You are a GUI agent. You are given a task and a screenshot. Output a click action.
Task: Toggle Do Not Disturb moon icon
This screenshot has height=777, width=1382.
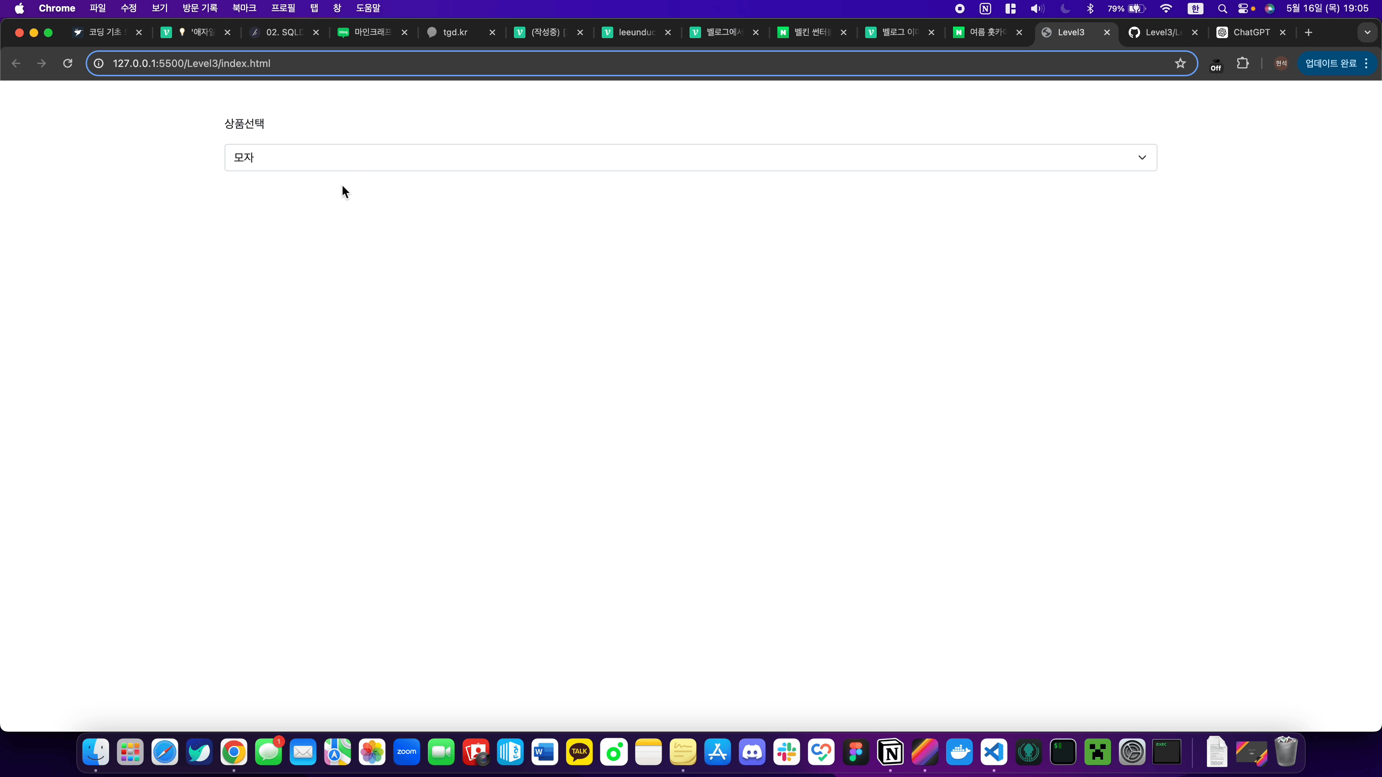tap(1065, 9)
